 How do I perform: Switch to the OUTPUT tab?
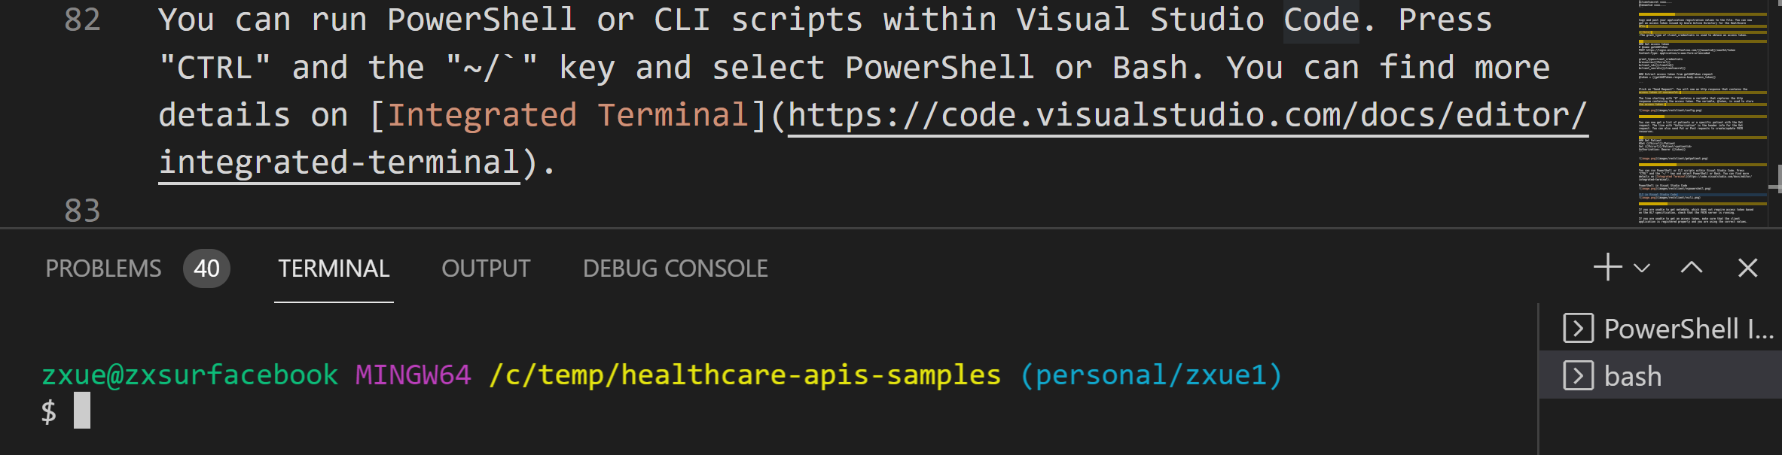pos(485,268)
